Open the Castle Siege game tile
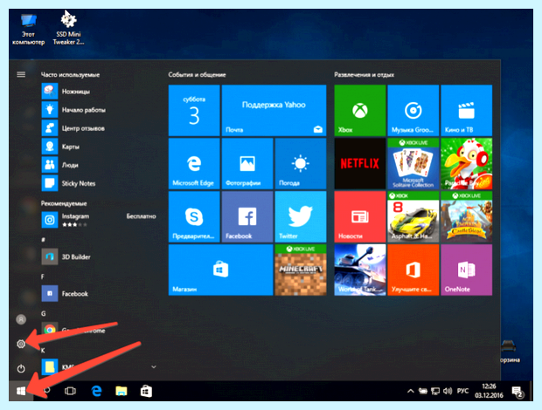Viewport: 542px width, 410px height. pyautogui.click(x=466, y=216)
